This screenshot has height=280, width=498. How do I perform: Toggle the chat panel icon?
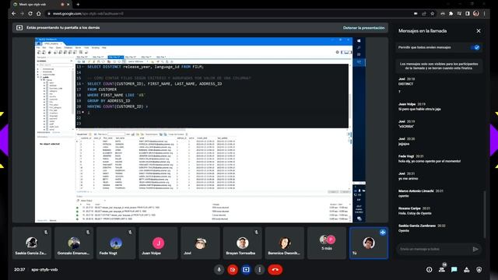click(454, 270)
